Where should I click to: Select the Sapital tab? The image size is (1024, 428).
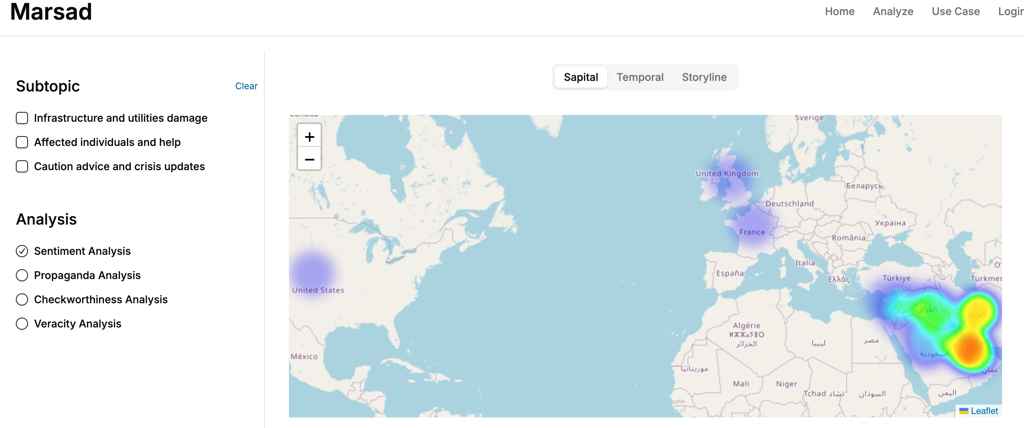580,77
